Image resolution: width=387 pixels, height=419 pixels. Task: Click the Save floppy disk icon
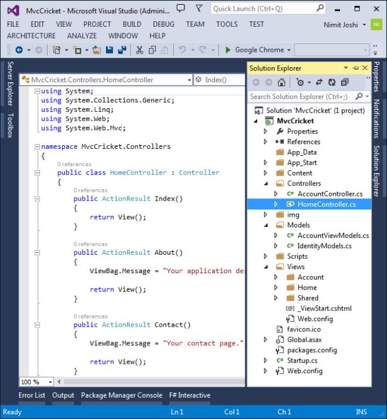click(110, 50)
